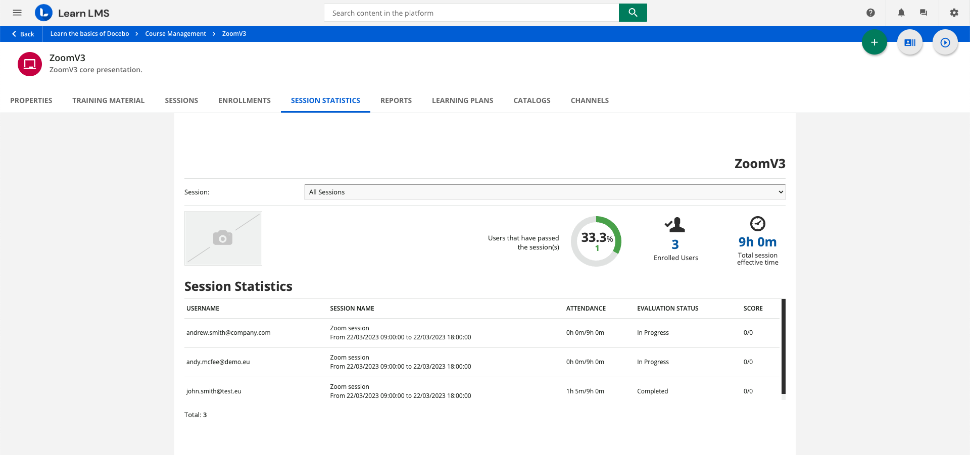
Task: Click the red ZoomV3 course type icon
Action: 30,64
